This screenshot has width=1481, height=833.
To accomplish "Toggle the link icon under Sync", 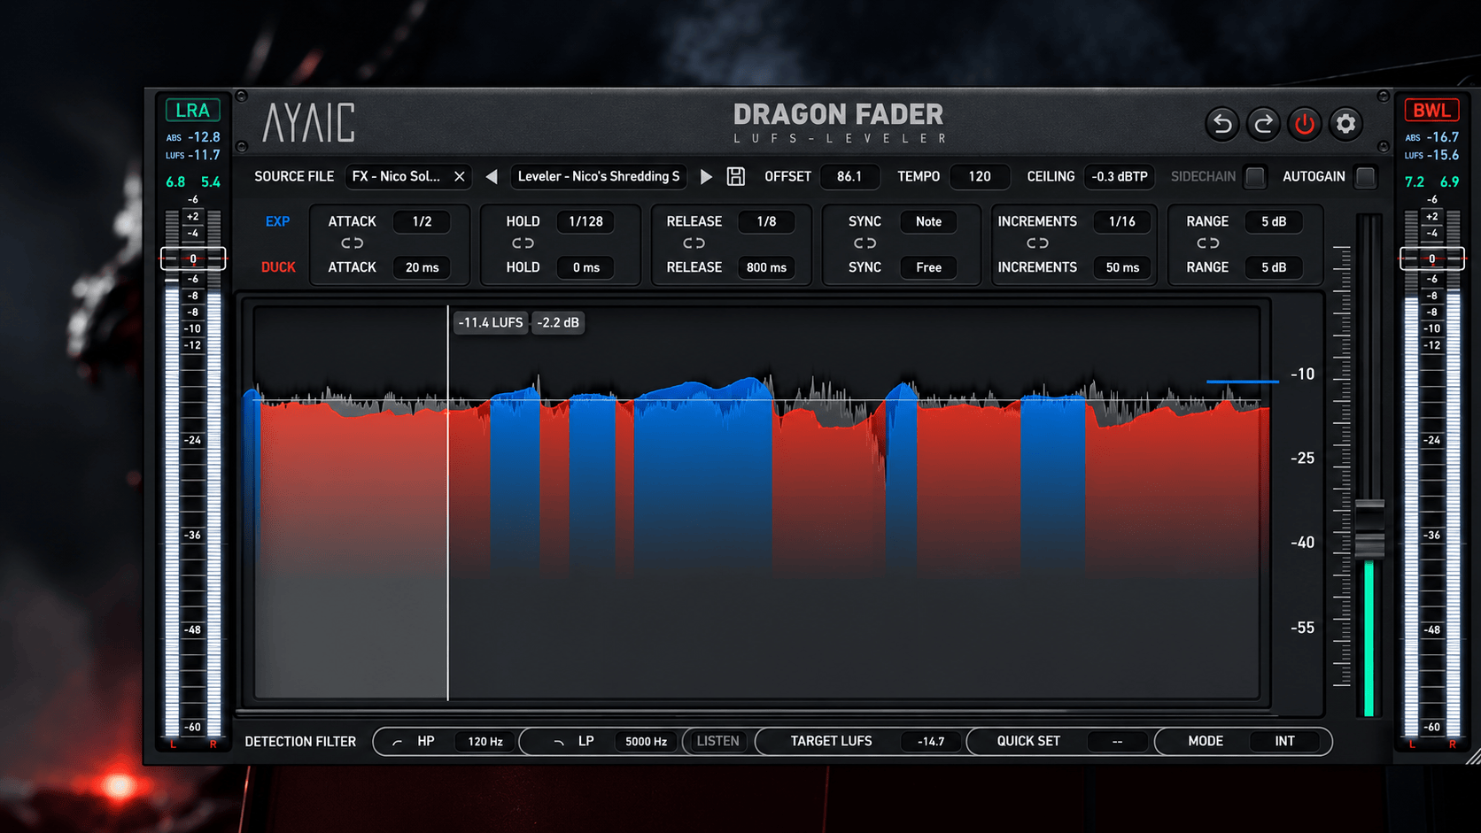I will coord(865,243).
